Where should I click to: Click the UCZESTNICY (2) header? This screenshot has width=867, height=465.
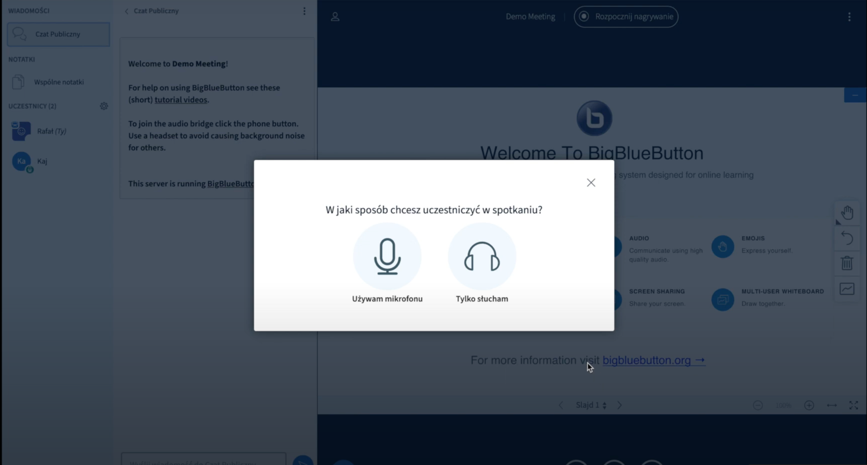(32, 106)
